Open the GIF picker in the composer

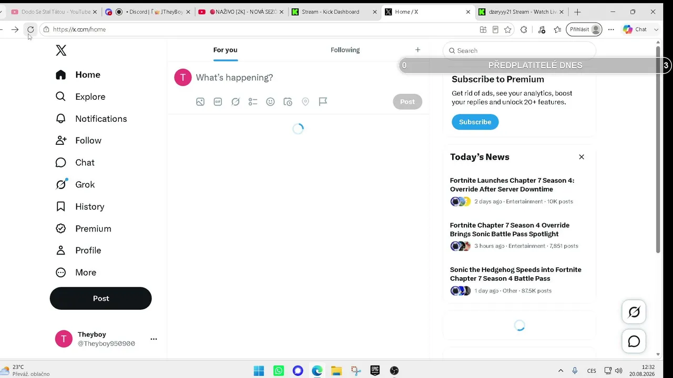pos(218,102)
